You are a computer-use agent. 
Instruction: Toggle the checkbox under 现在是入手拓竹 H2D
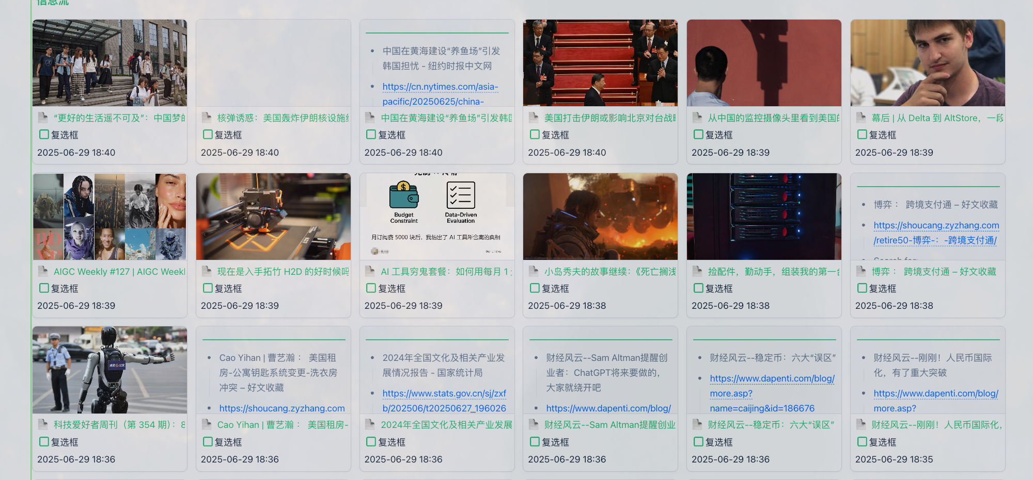208,288
